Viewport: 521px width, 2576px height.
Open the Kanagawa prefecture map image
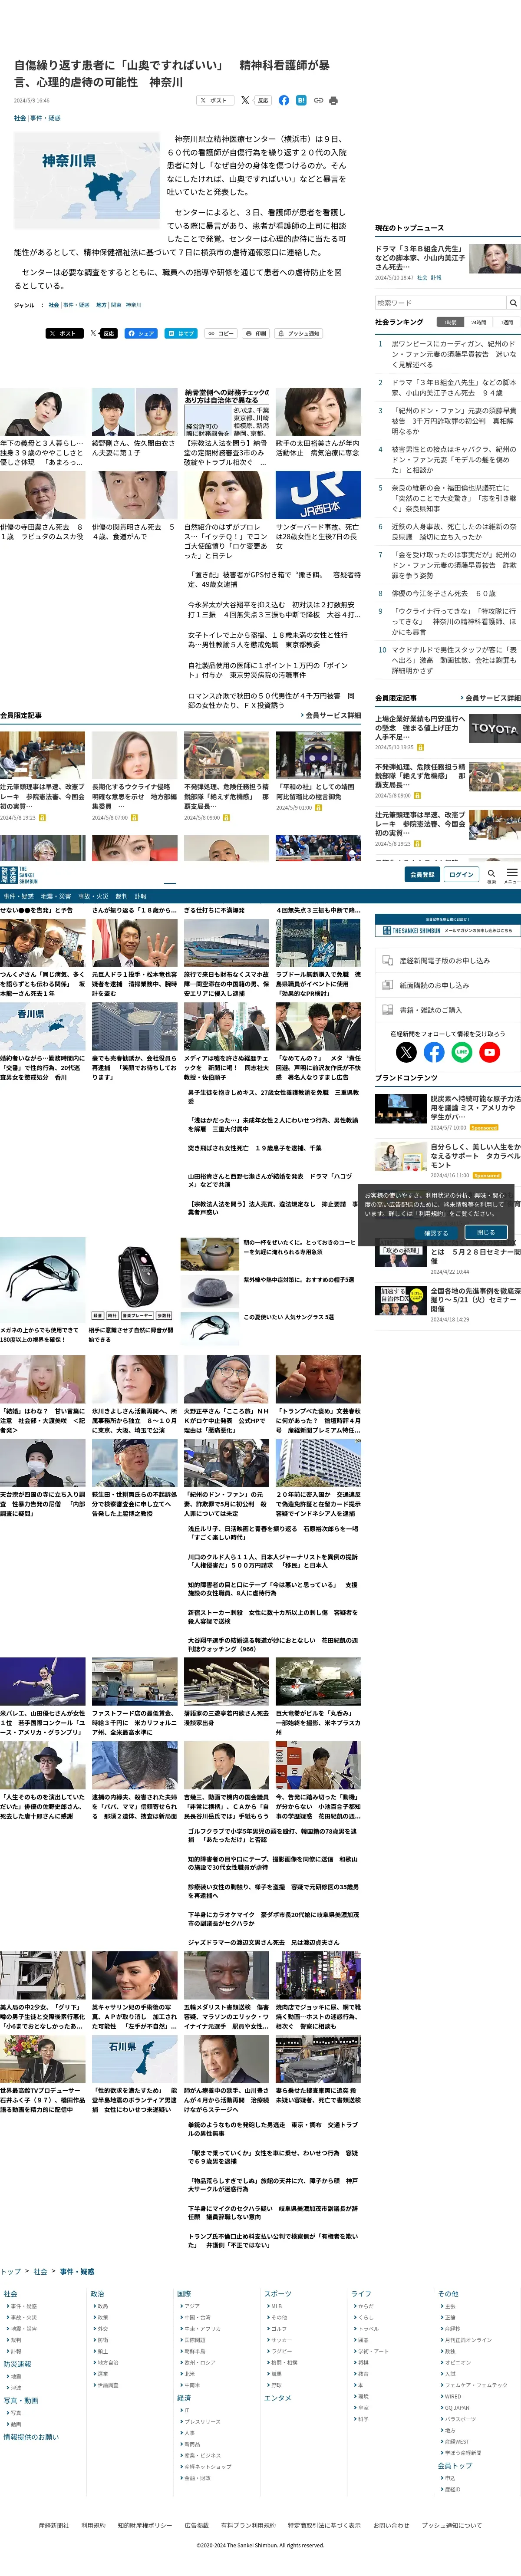(x=86, y=181)
